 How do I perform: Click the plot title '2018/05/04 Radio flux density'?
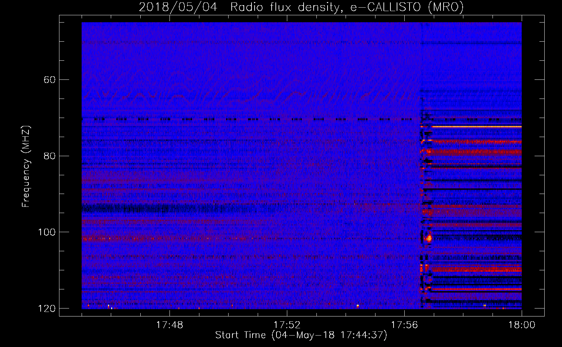click(x=301, y=7)
